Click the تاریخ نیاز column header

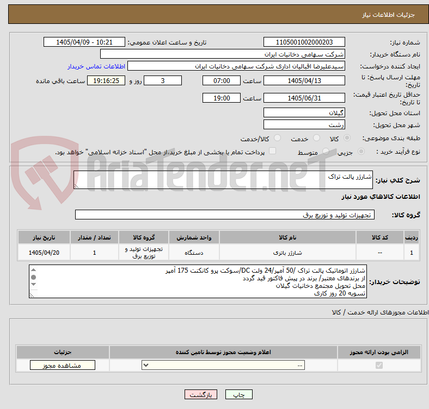pyautogui.click(x=44, y=237)
